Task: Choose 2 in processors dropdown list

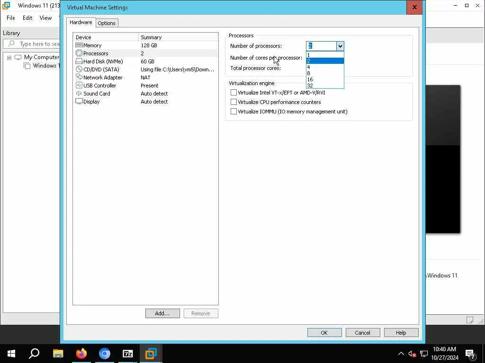Action: tap(325, 61)
